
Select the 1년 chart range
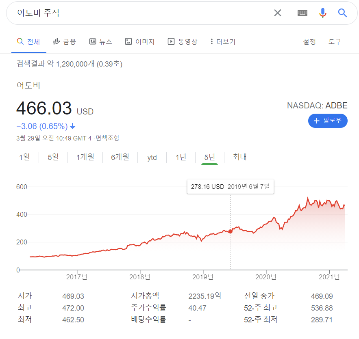point(181,157)
